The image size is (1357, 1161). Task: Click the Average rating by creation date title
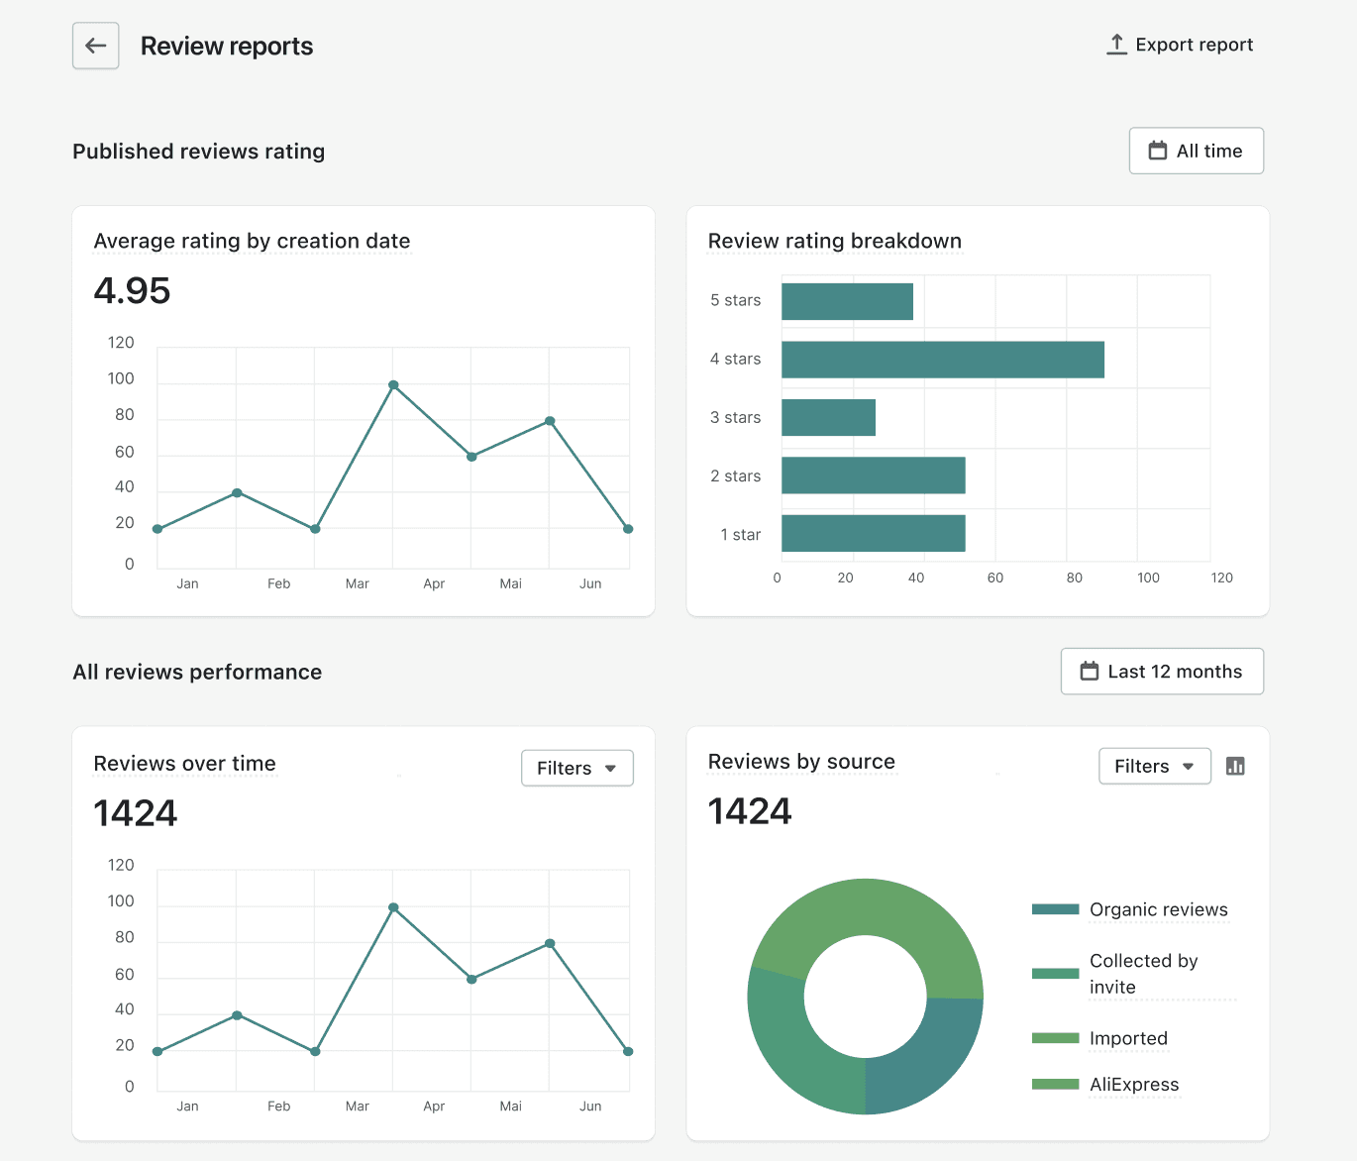(252, 241)
